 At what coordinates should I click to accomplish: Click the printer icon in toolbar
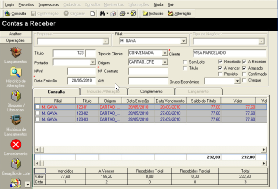point(122,13)
